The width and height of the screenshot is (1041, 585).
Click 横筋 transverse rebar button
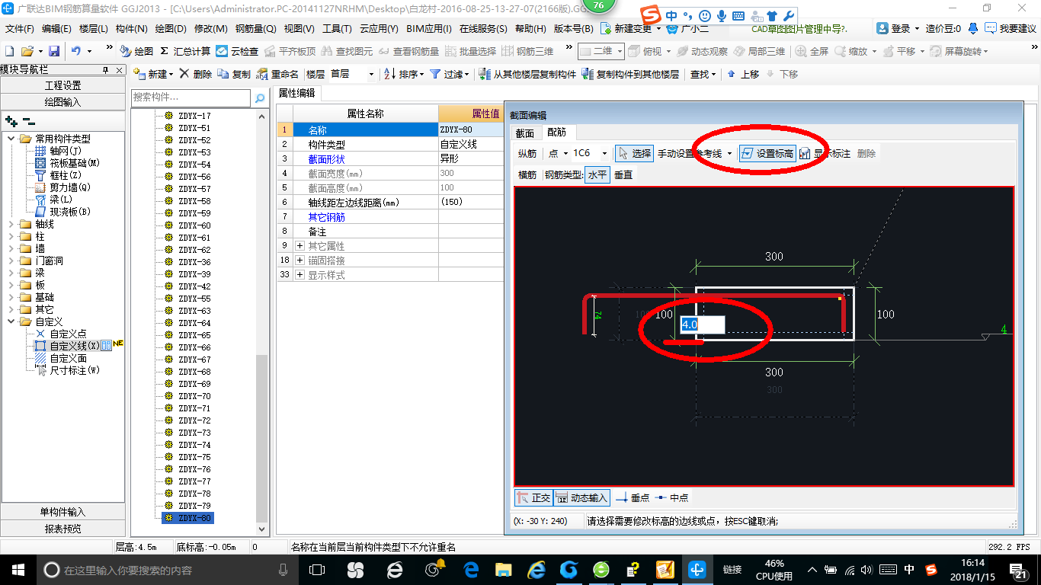(x=527, y=174)
